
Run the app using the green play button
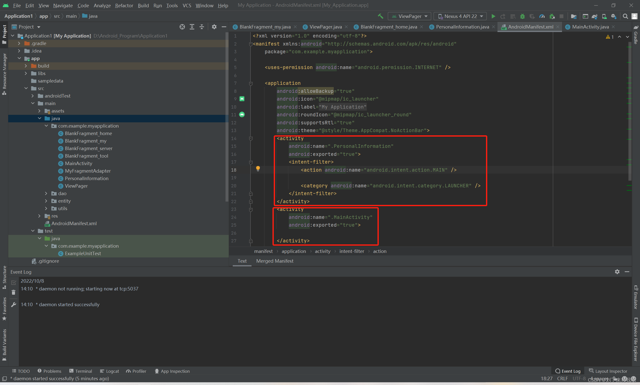[x=493, y=16]
